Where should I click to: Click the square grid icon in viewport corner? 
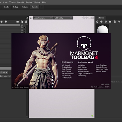93,18
